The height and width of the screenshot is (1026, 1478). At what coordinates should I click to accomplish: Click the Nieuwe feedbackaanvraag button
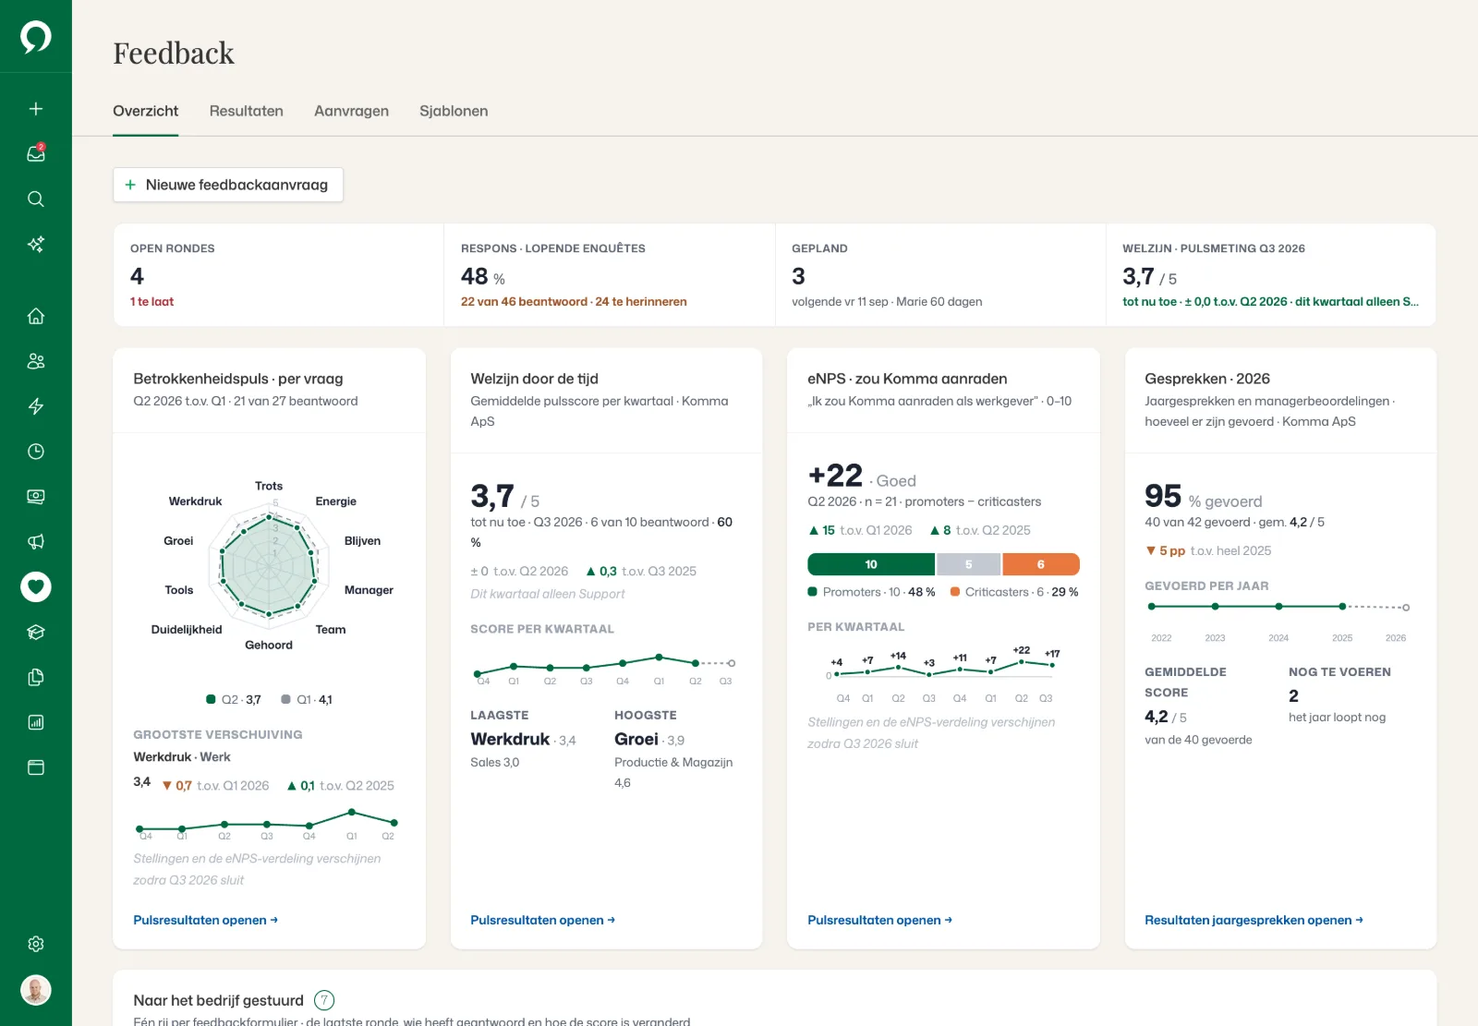[228, 185]
